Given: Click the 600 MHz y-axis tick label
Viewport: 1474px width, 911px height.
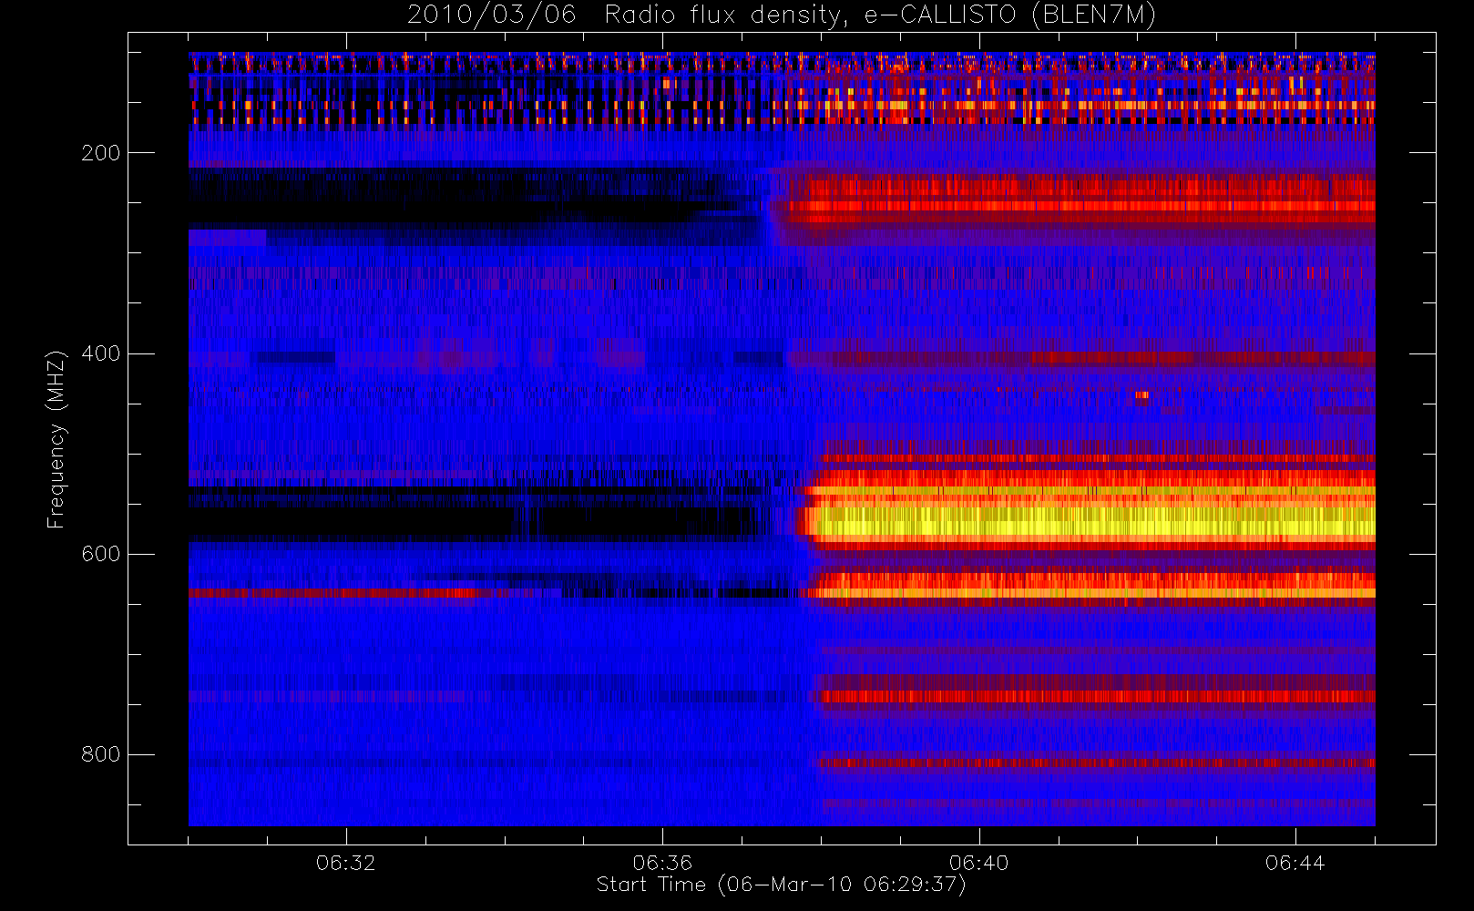Looking at the screenshot, I should [101, 554].
